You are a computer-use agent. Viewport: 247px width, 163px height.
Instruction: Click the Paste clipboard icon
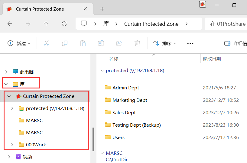pos(83,43)
